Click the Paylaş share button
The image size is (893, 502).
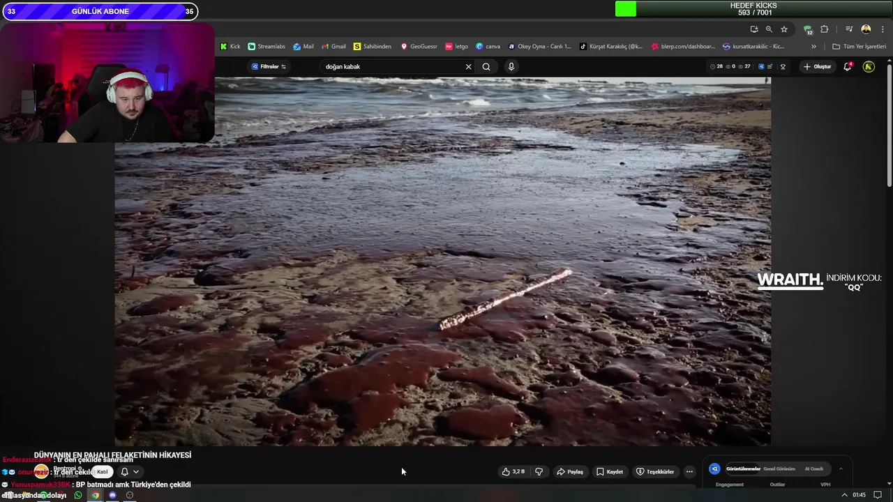[570, 471]
